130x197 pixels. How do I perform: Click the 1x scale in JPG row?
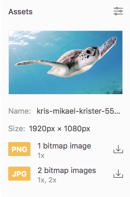[x=41, y=180]
